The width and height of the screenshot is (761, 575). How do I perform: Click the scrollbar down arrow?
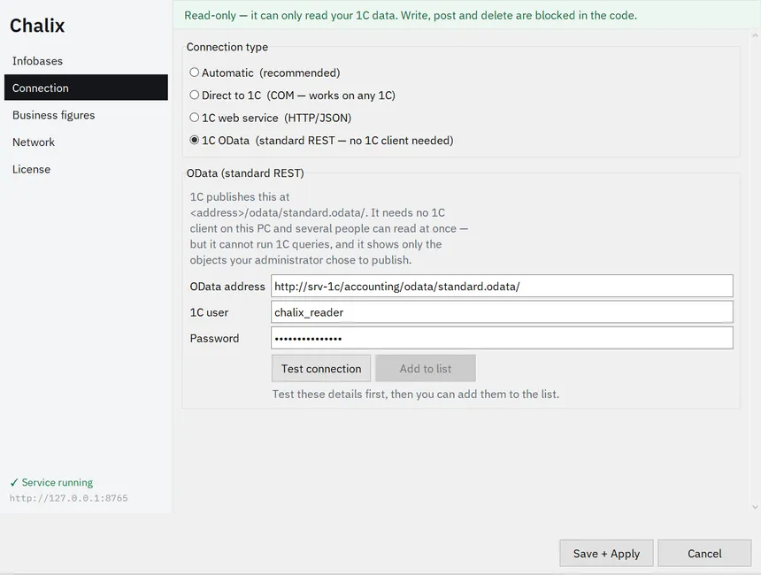click(x=755, y=507)
